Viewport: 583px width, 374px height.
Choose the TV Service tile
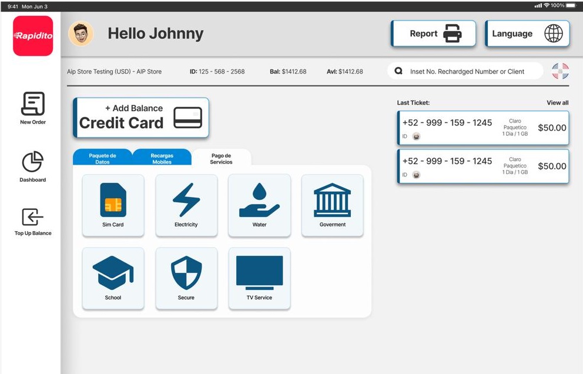coord(259,278)
